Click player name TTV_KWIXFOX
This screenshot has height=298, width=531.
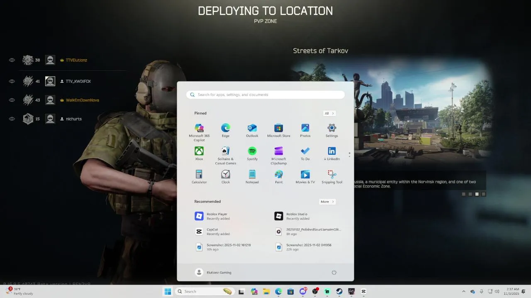tap(78, 81)
